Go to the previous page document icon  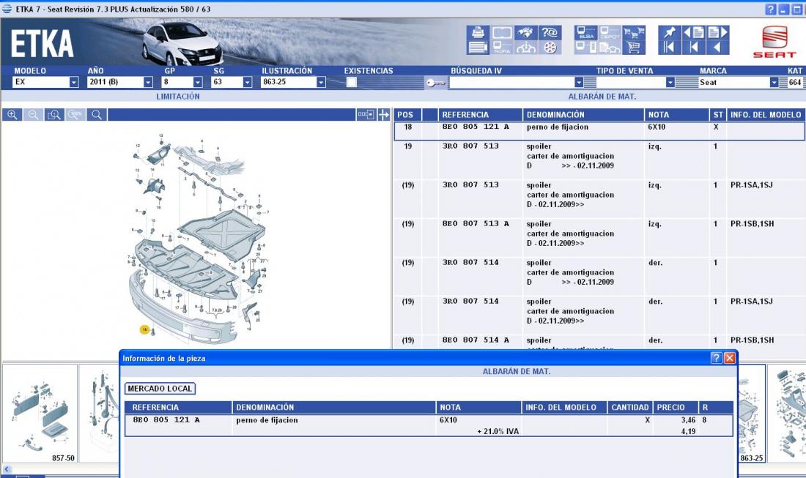tap(694, 33)
